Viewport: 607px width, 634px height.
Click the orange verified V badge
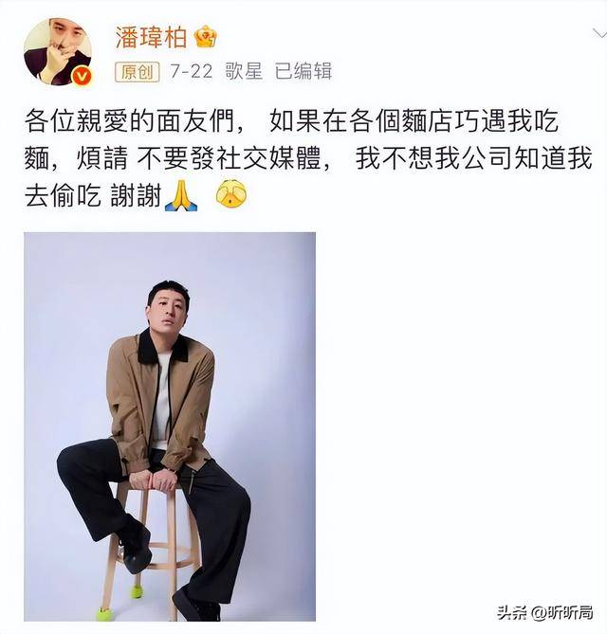(x=83, y=76)
